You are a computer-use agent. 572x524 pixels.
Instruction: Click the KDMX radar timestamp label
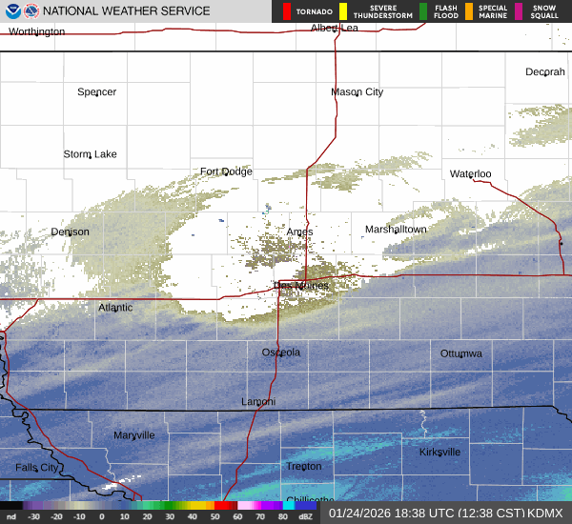point(446,513)
